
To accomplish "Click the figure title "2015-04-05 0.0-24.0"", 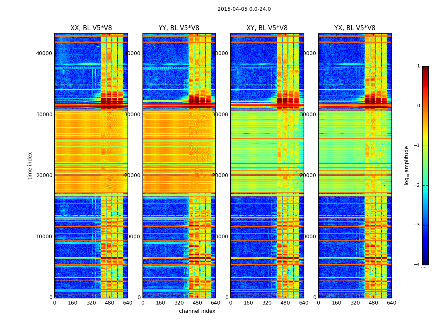I will [x=244, y=9].
